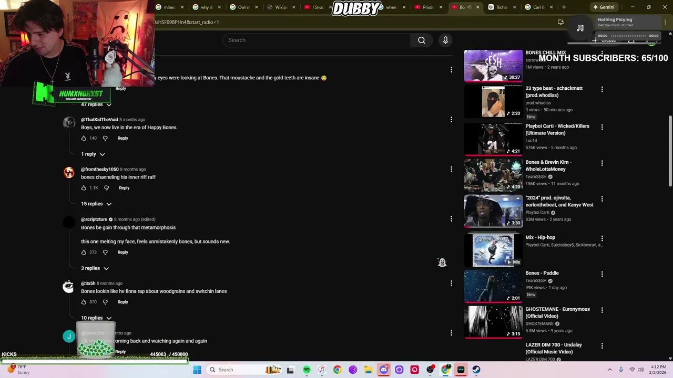Reply to the @fromthesky1050 comment
The height and width of the screenshot is (378, 673).
(x=124, y=188)
